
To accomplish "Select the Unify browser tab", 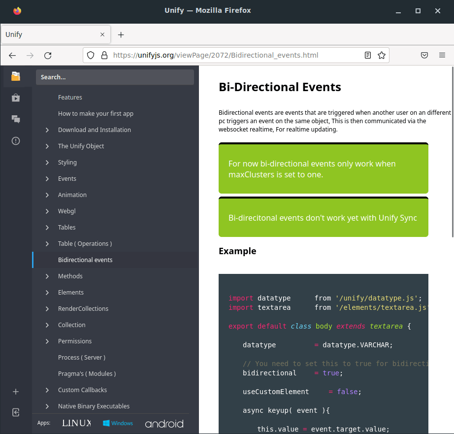I will 56,34.
